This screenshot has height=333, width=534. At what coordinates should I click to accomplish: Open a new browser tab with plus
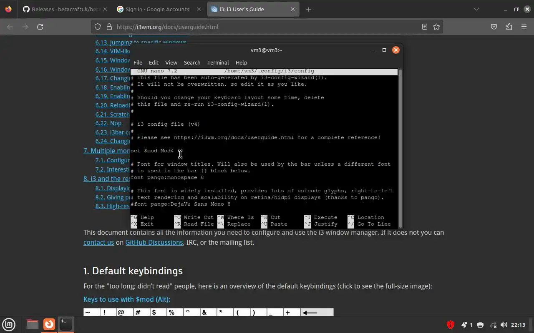(x=308, y=9)
